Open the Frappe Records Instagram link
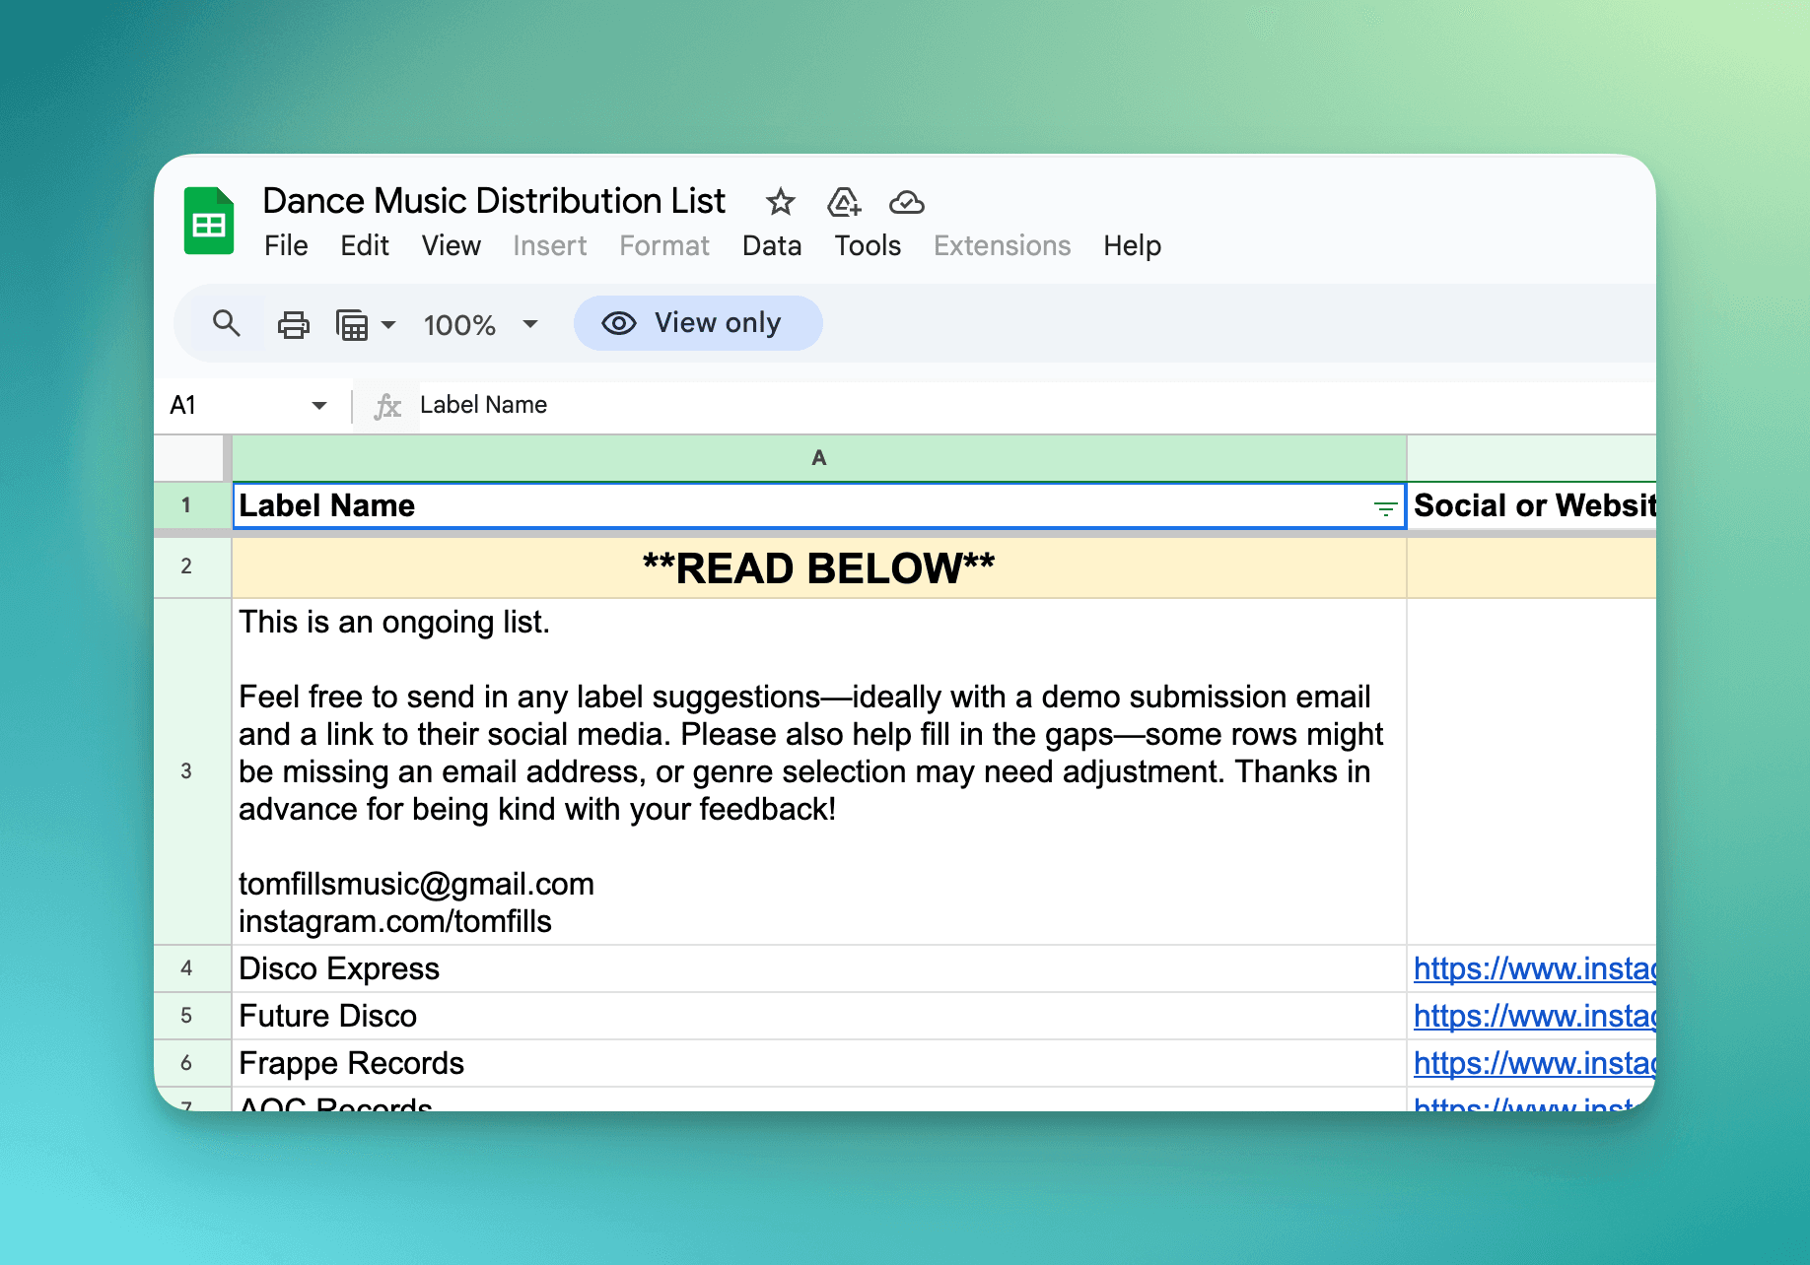 coord(1533,1063)
